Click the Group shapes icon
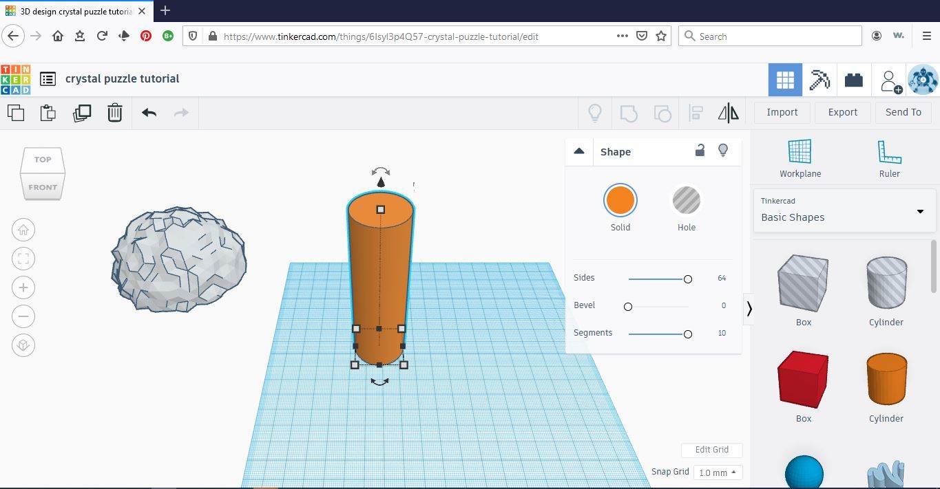940x489 pixels. [629, 113]
